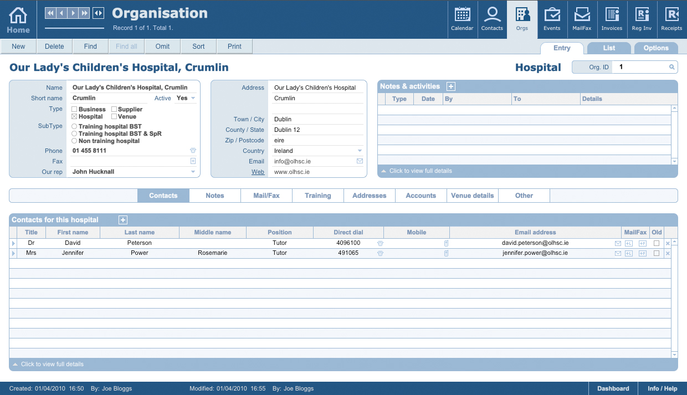
Task: Click the Delete record button
Action: [x=54, y=47]
